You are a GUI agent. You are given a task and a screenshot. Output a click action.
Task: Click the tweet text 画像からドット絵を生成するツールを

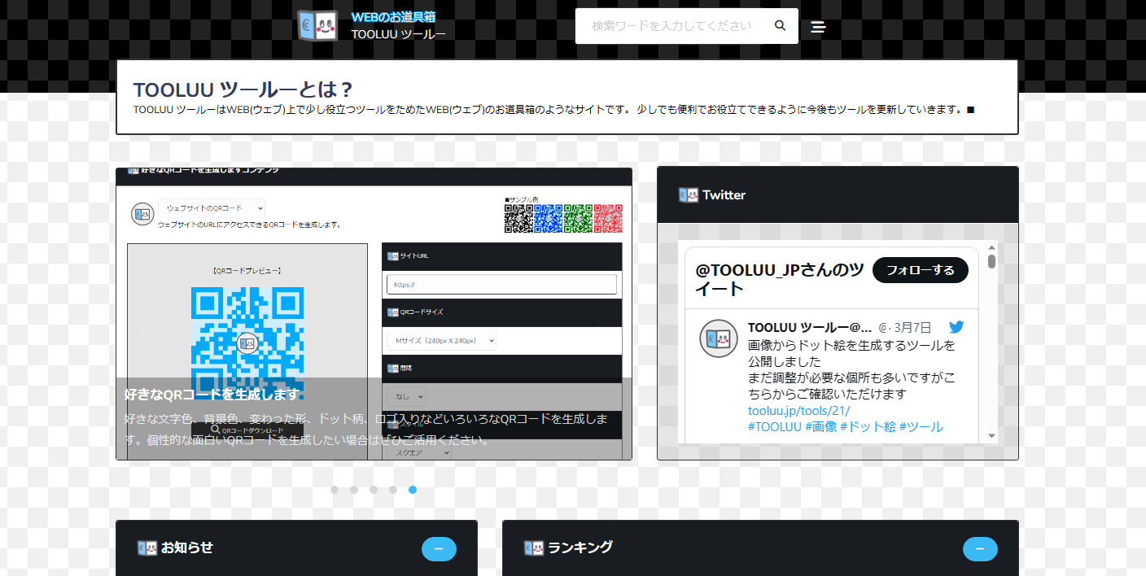[x=852, y=345]
